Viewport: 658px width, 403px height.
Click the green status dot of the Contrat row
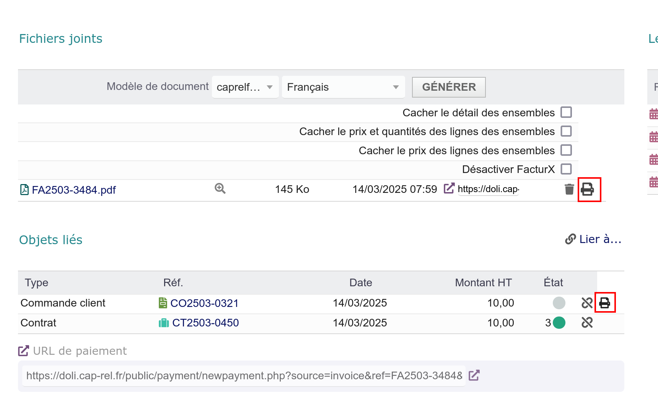click(559, 323)
